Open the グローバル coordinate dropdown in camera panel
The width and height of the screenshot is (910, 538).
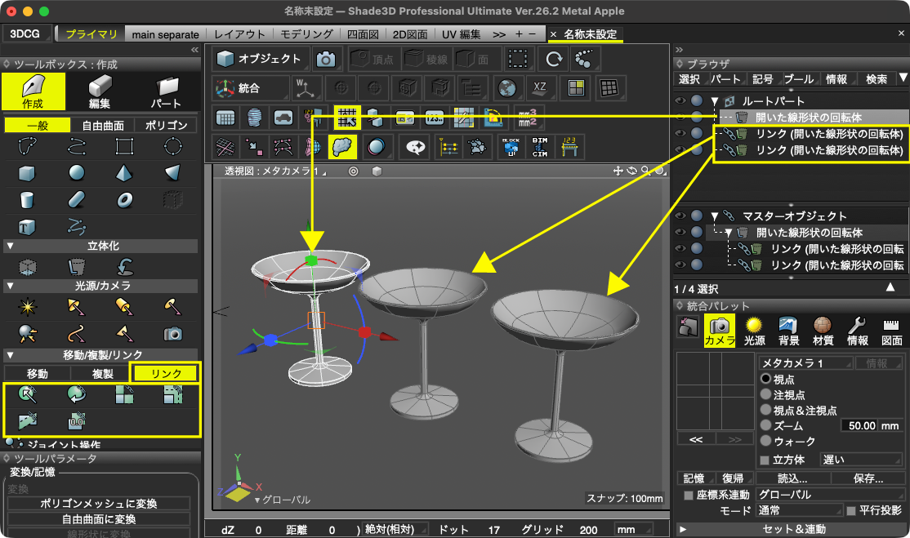[831, 495]
